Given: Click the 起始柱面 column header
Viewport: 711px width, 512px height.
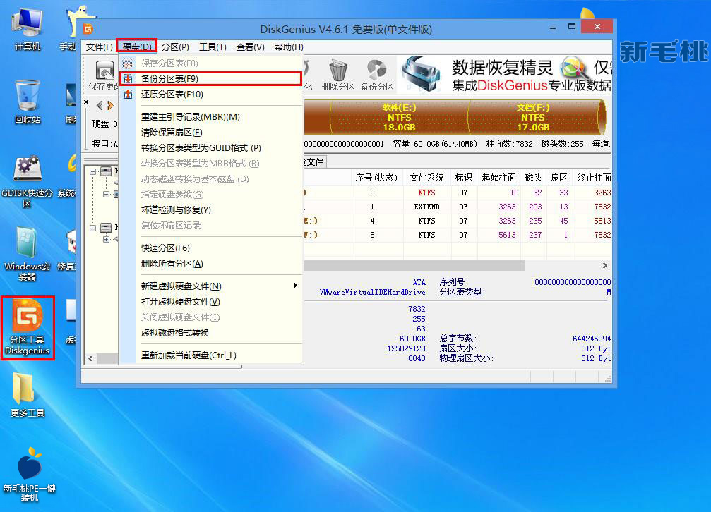Looking at the screenshot, I should [x=498, y=178].
